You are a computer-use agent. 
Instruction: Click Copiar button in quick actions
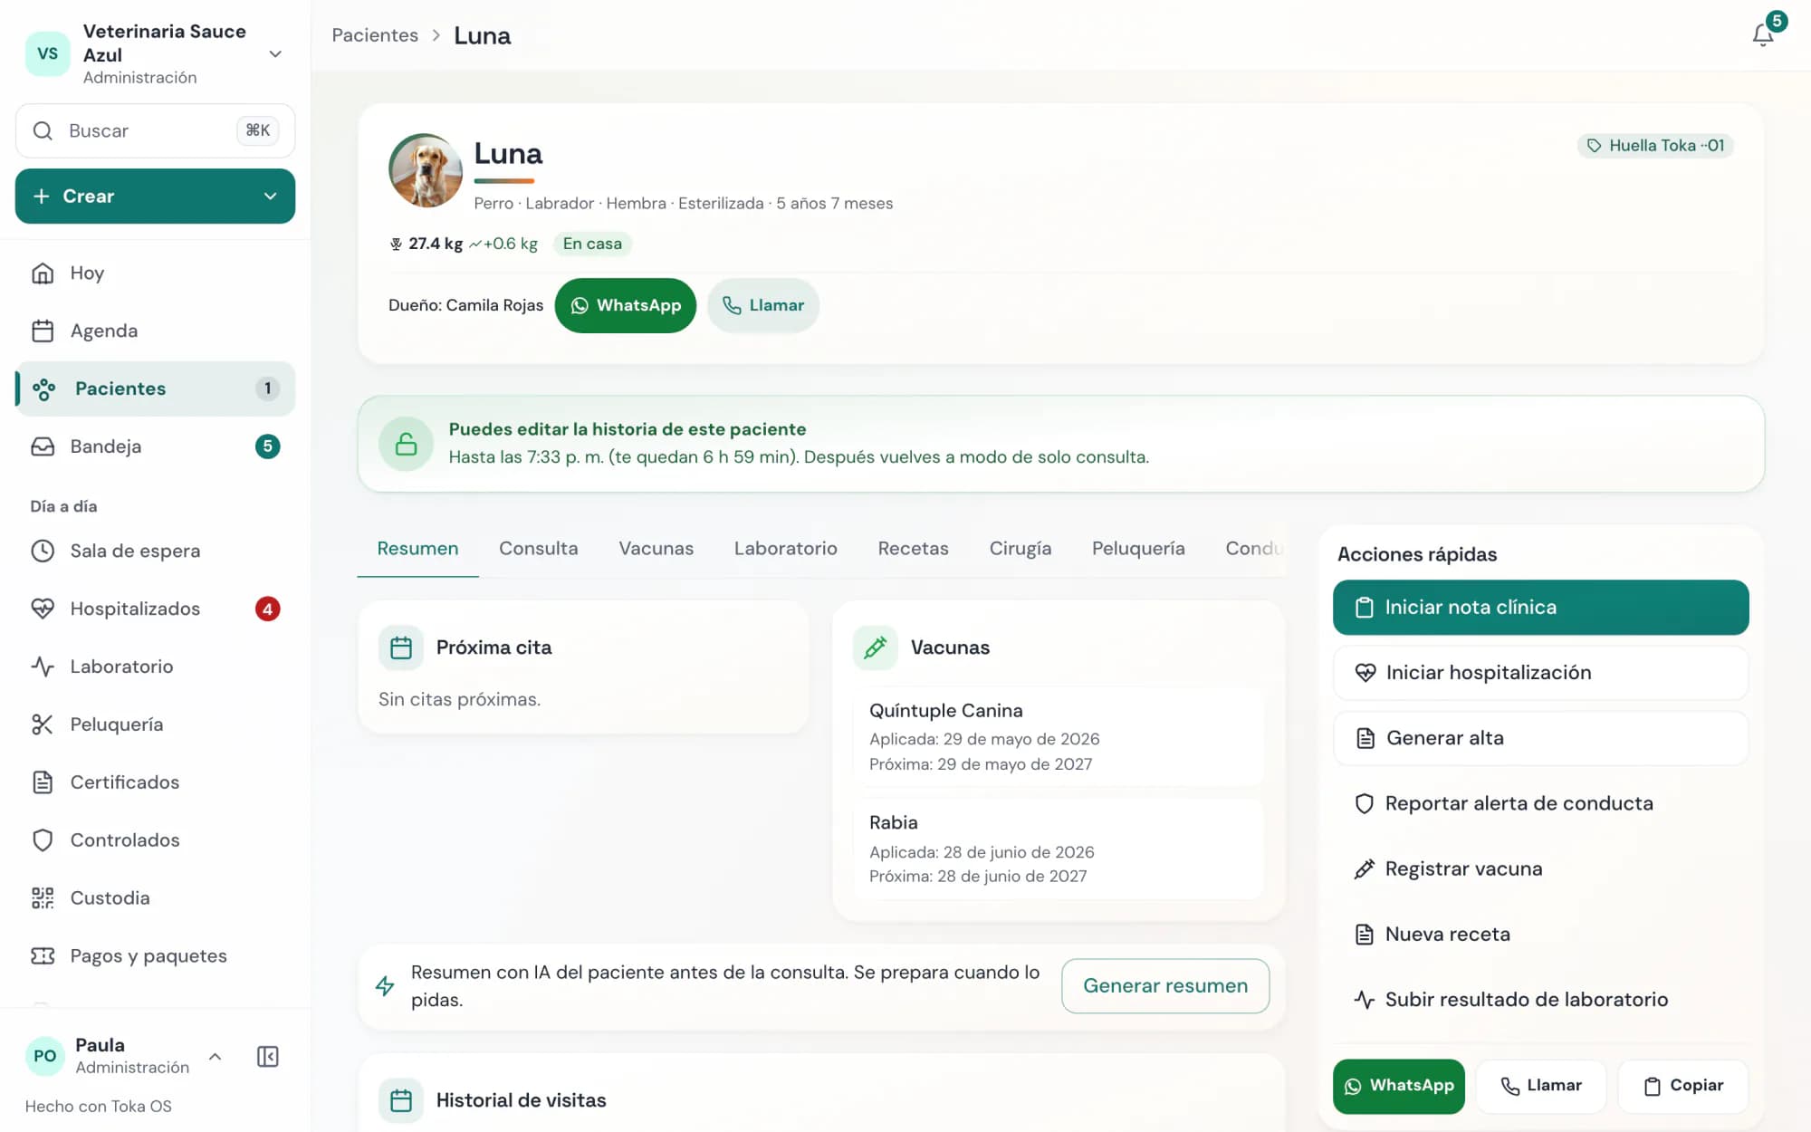pos(1683,1086)
